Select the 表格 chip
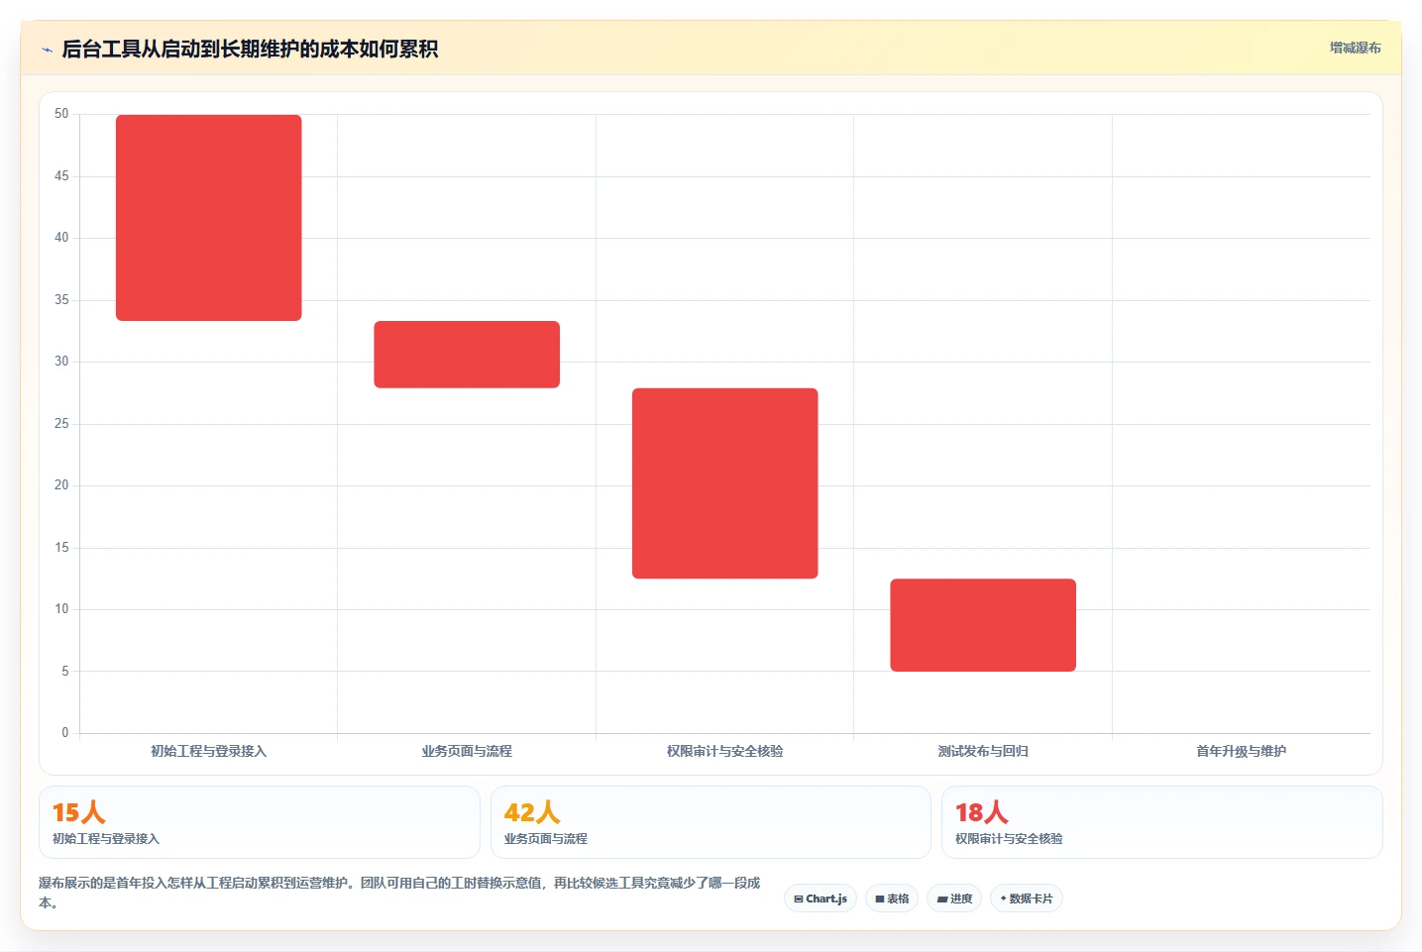 pos(892,899)
